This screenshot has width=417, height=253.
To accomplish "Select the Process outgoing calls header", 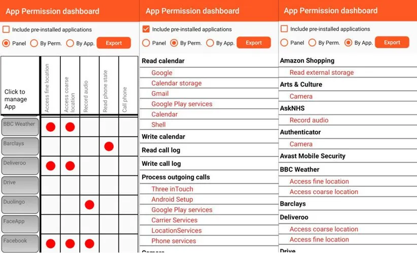I will point(176,177).
